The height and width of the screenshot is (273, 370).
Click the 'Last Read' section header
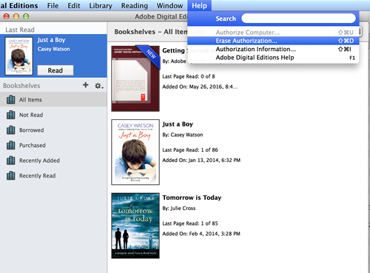tap(20, 30)
